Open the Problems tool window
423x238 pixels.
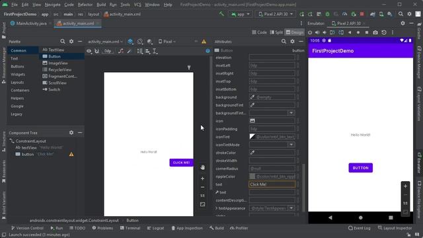[102, 228]
